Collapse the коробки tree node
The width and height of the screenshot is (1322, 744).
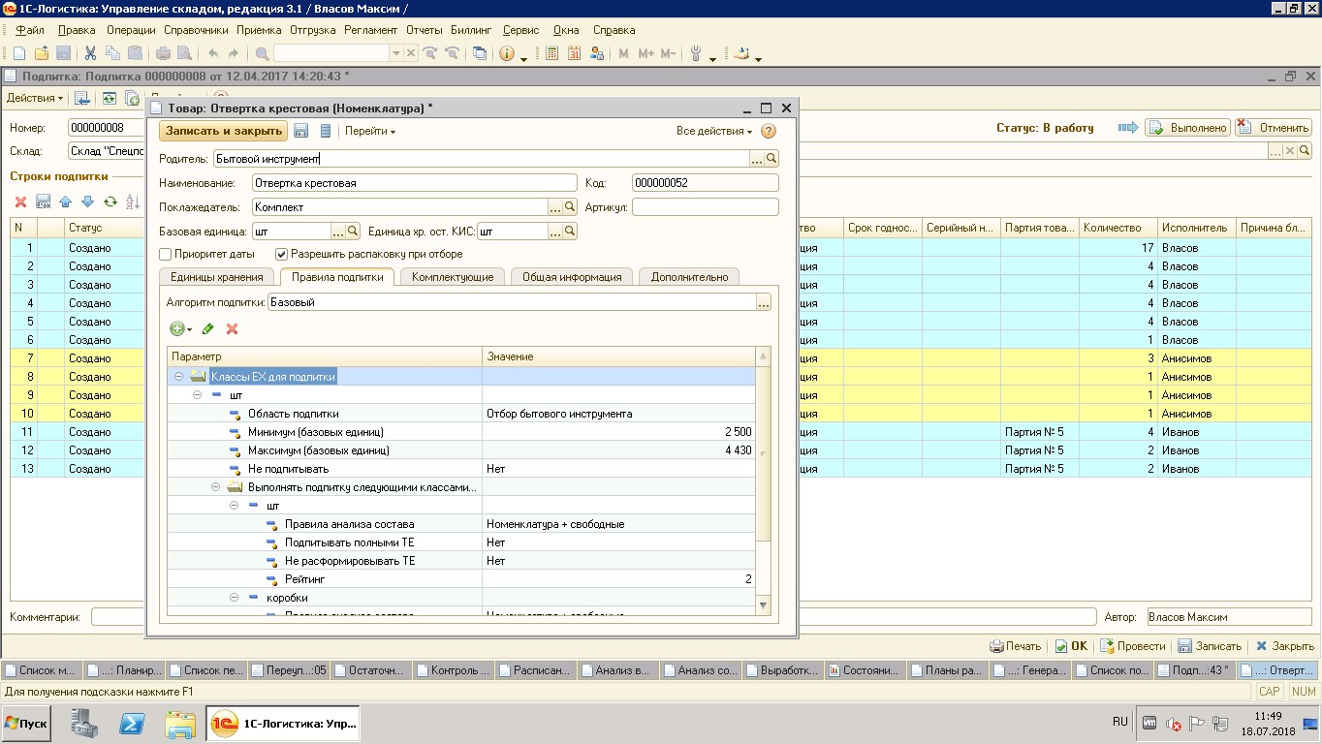point(235,598)
